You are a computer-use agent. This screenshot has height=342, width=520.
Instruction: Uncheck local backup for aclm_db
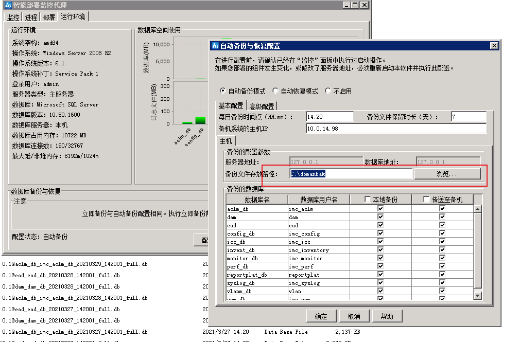point(380,209)
